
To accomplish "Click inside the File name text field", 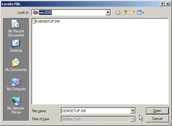I will click(x=96, y=111).
